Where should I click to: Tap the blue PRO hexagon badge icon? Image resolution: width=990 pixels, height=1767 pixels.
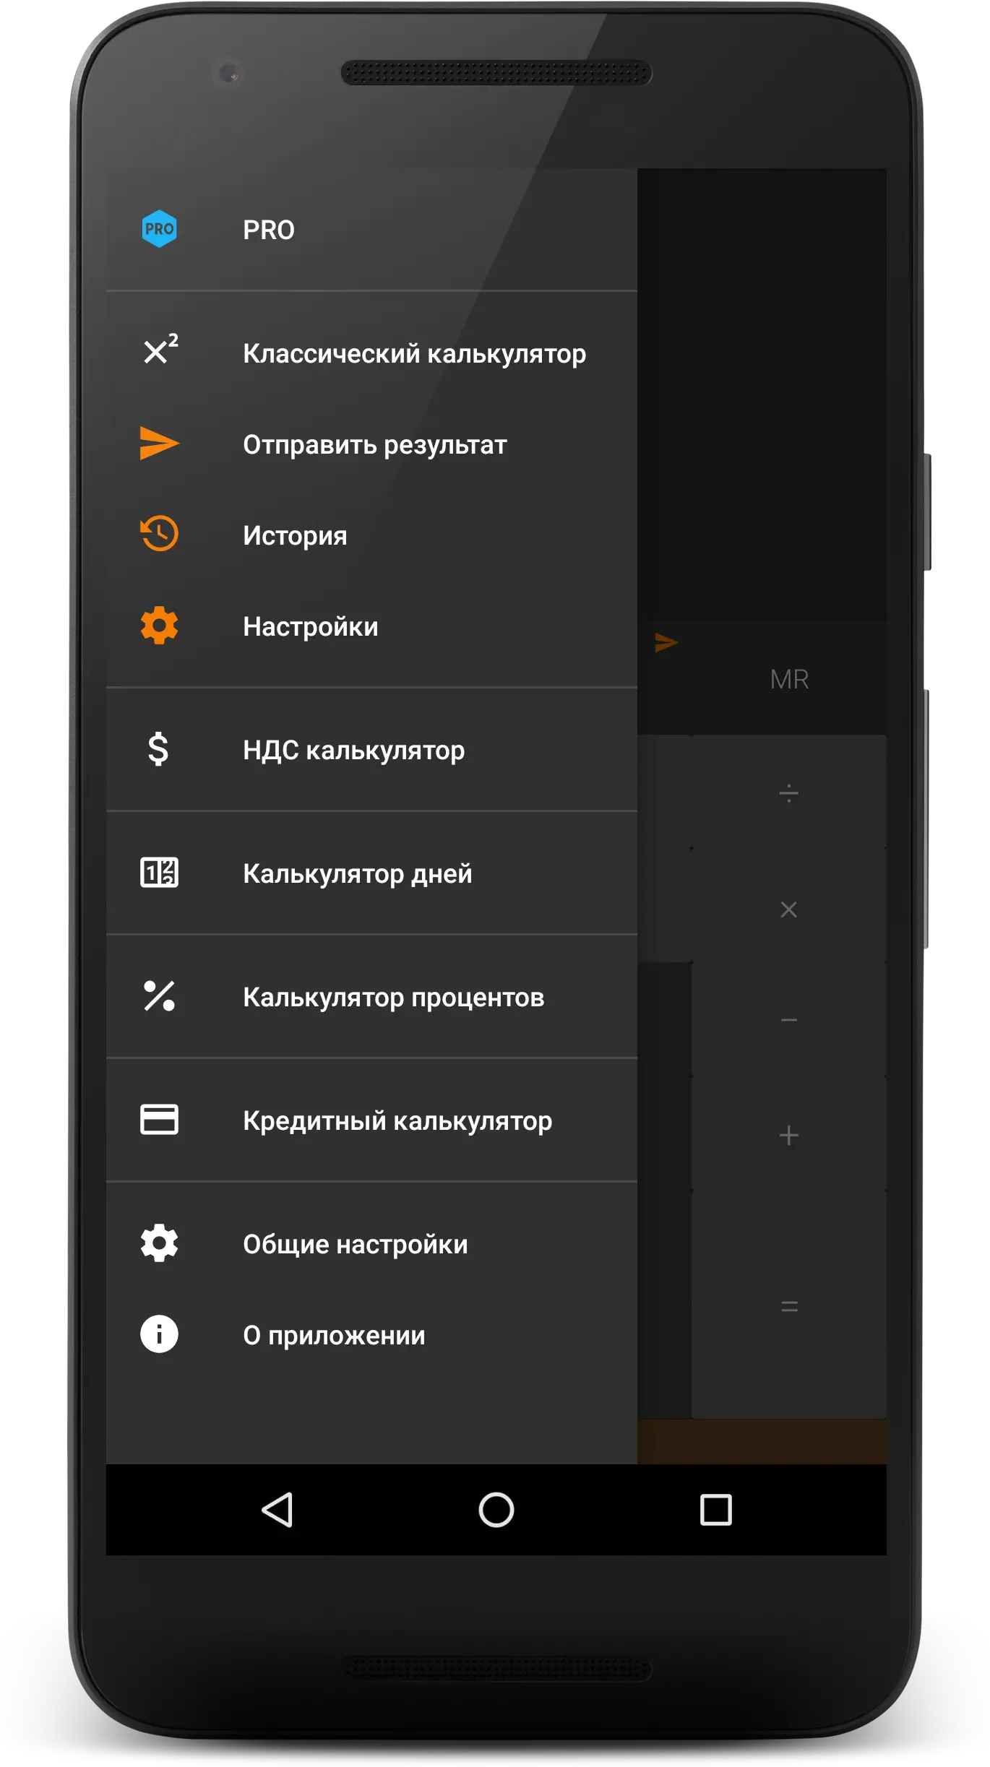pyautogui.click(x=159, y=229)
